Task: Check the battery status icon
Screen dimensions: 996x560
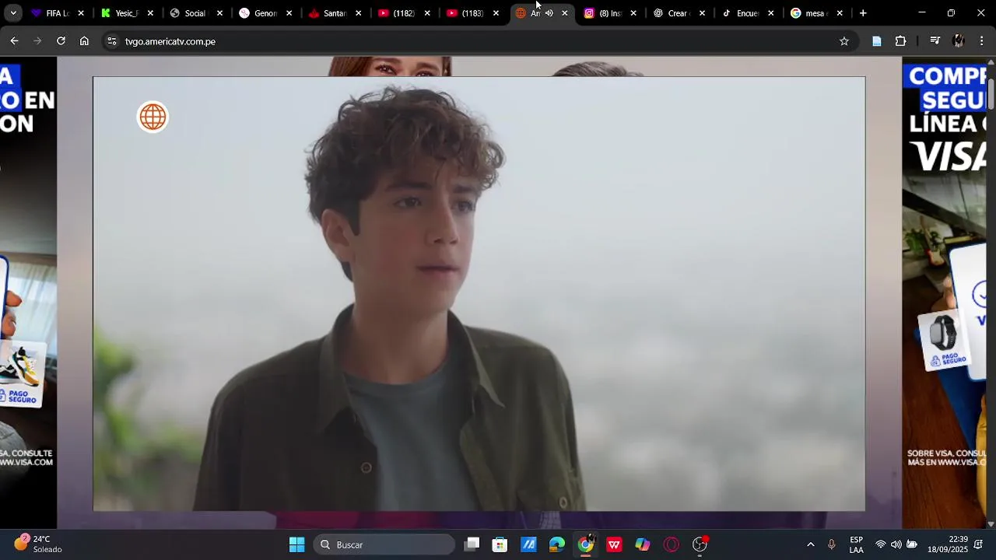Action: tap(912, 544)
